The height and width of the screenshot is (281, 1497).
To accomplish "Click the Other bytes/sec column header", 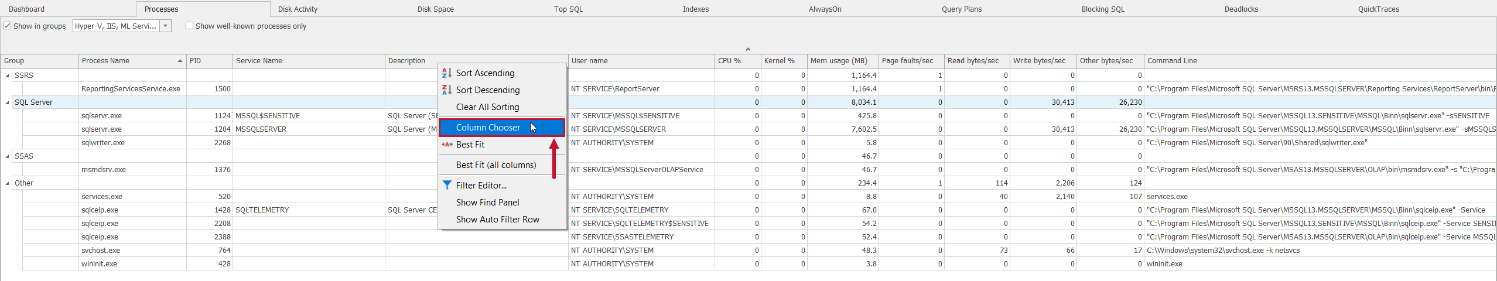I will [1110, 61].
